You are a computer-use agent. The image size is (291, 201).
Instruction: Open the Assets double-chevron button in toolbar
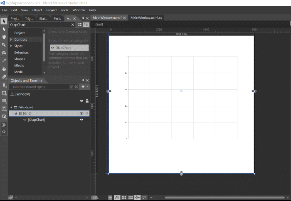pos(4,125)
